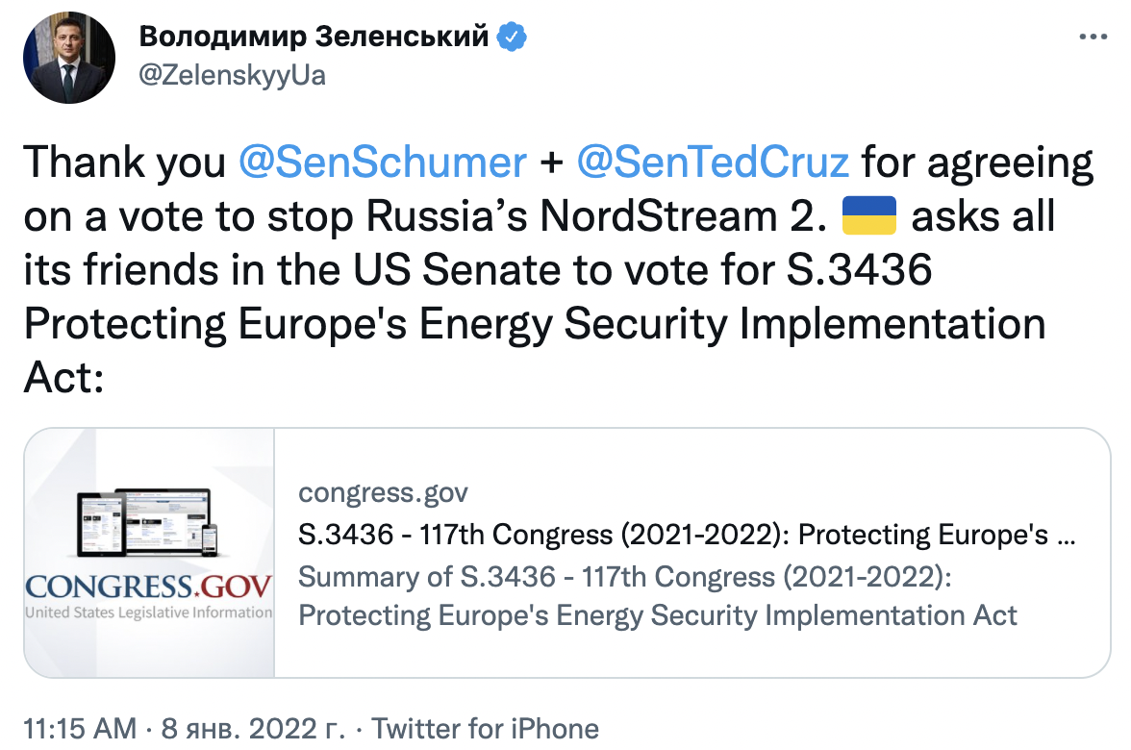The image size is (1131, 750).
Task: Click the blue verified badge next to the name
Action: pyautogui.click(x=512, y=34)
